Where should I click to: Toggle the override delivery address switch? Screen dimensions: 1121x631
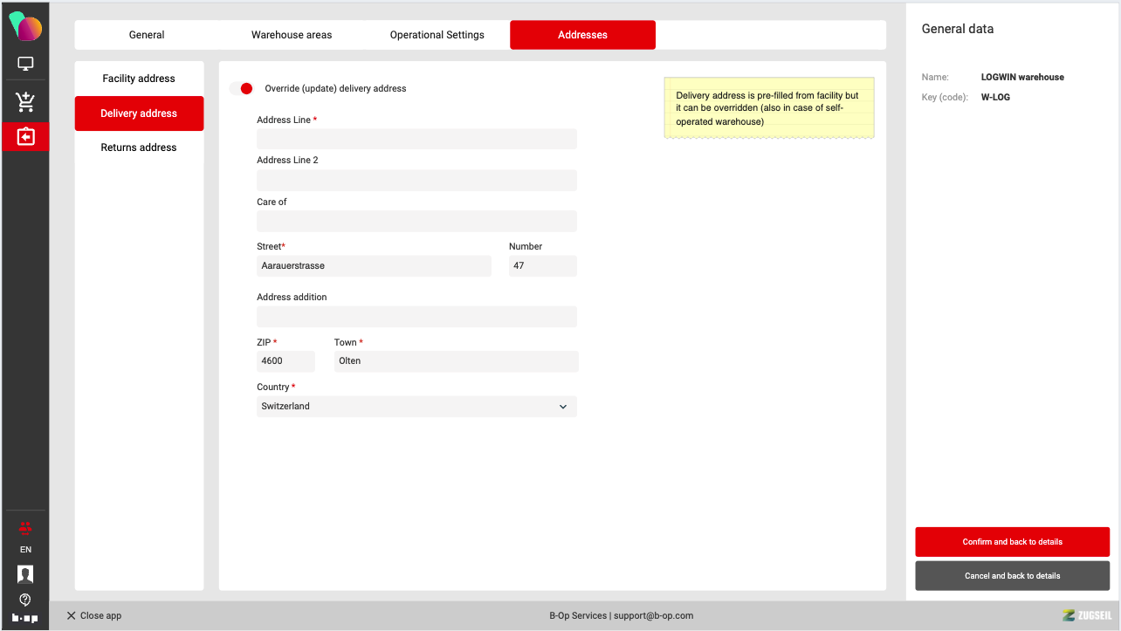pyautogui.click(x=241, y=88)
